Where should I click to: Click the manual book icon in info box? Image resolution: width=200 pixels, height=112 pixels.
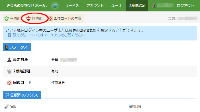pyautogui.click(x=9, y=35)
